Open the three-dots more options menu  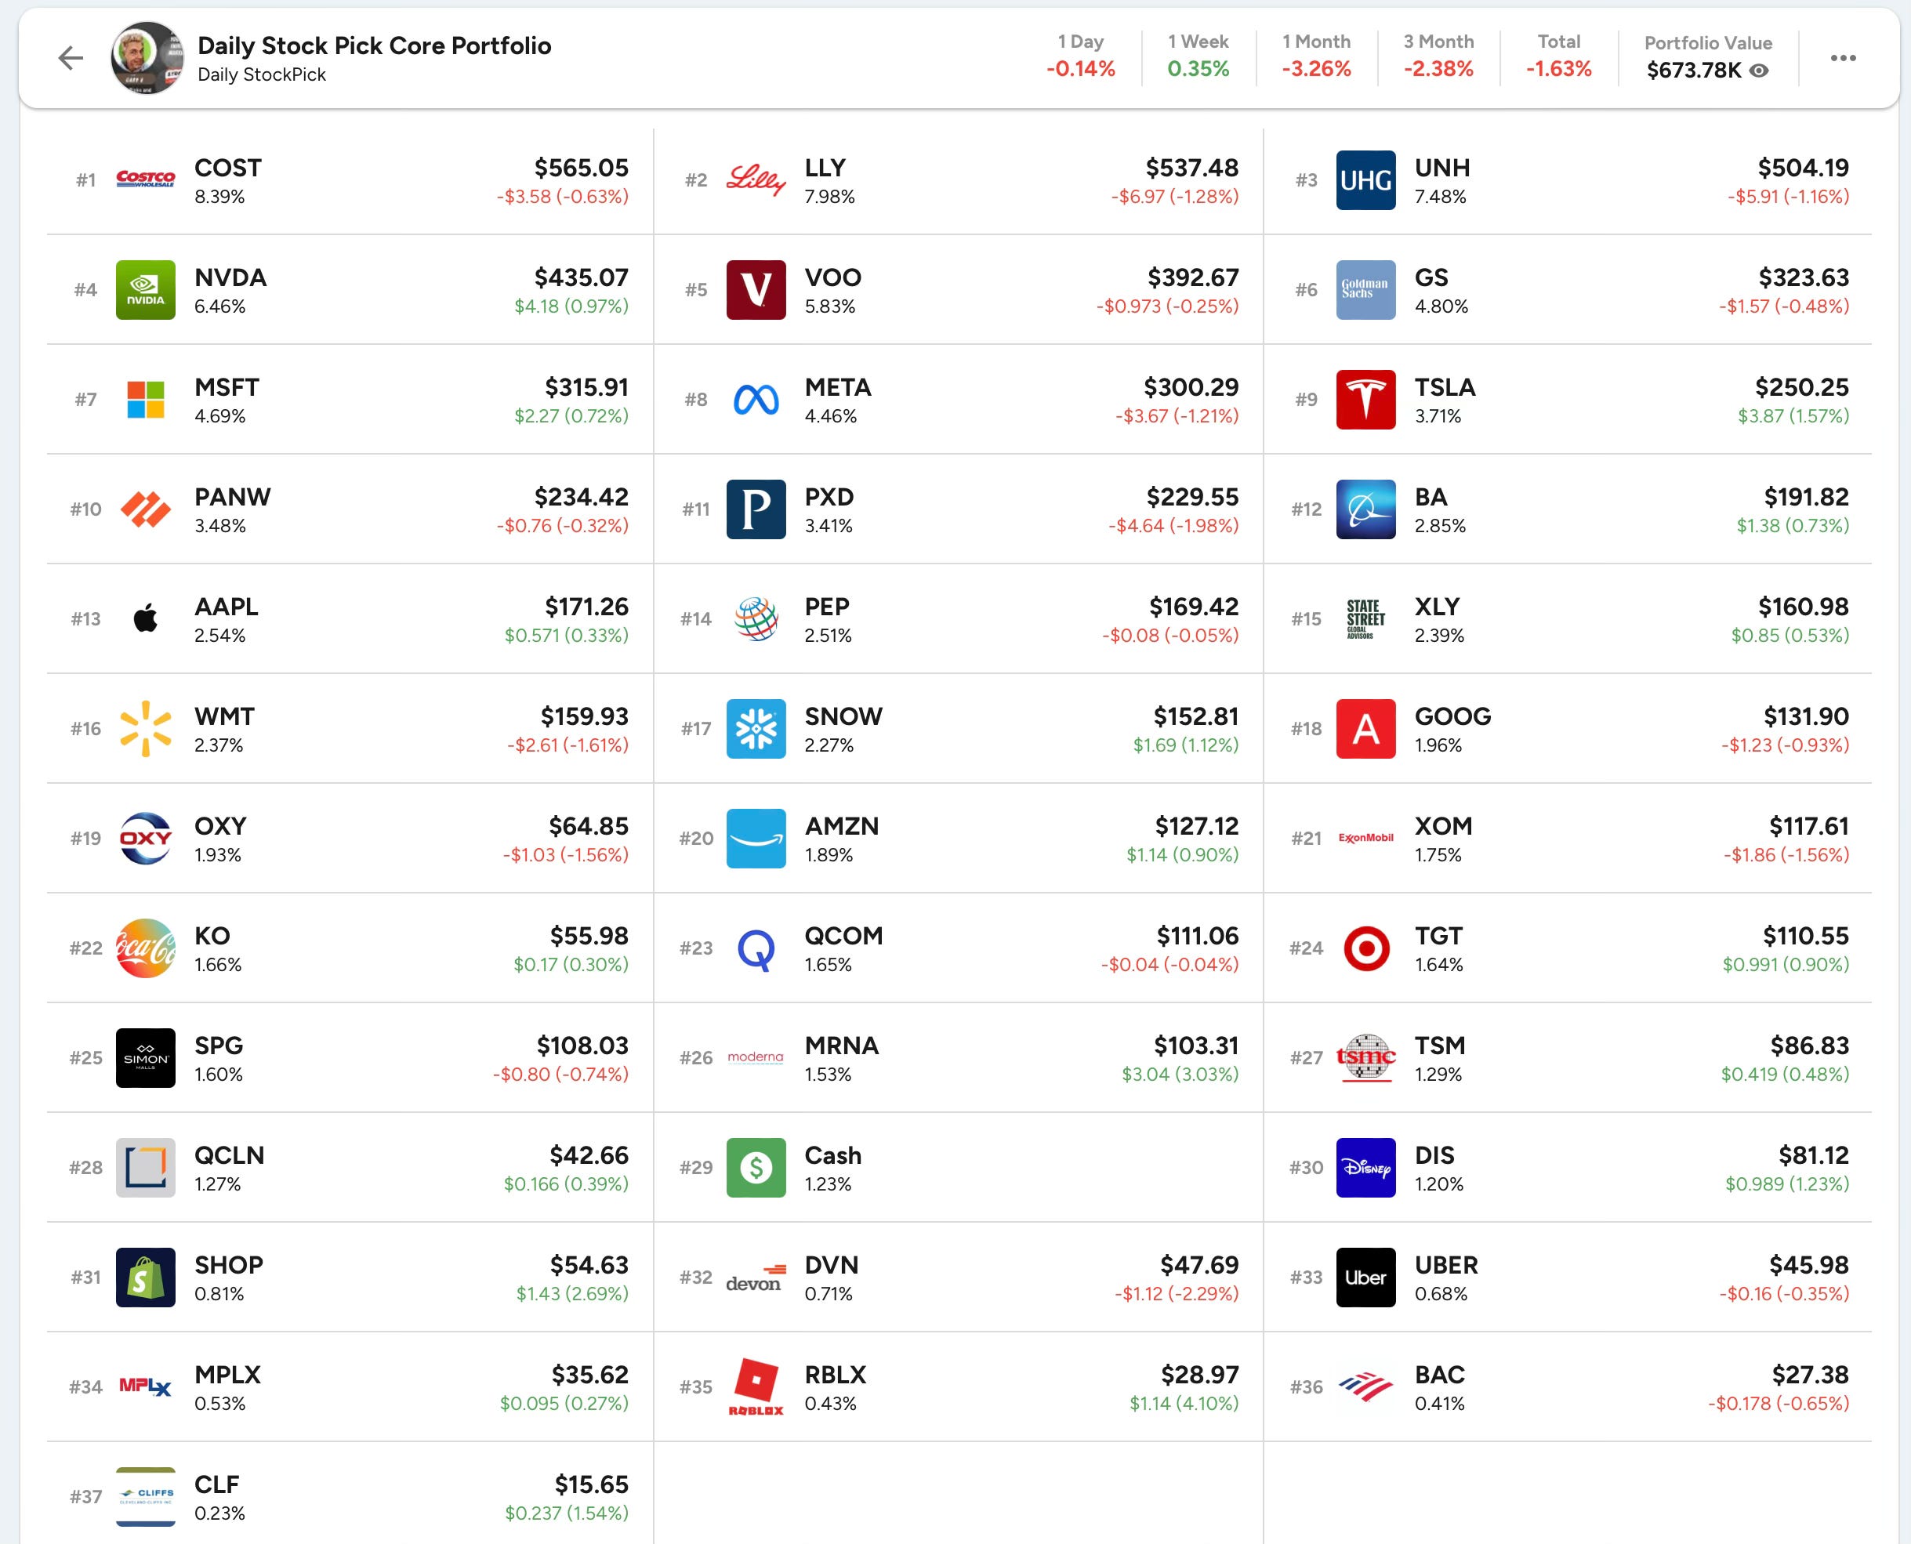(1843, 59)
